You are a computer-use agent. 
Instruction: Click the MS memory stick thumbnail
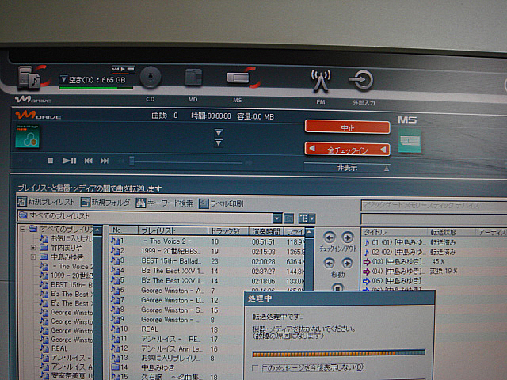tap(410, 141)
